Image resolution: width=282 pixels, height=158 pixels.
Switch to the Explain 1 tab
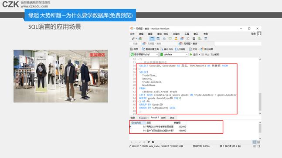[x=144, y=118]
